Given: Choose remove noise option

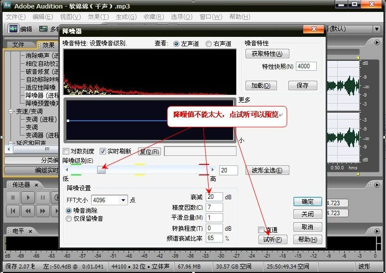Looking at the screenshot, I should pos(69,210).
